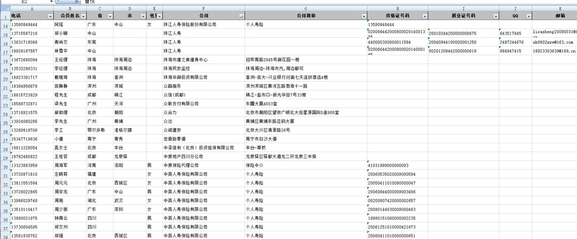The height and width of the screenshot is (239, 577).
Task: Open the 会员姓名 column filter dropdown
Action: click(x=83, y=16)
